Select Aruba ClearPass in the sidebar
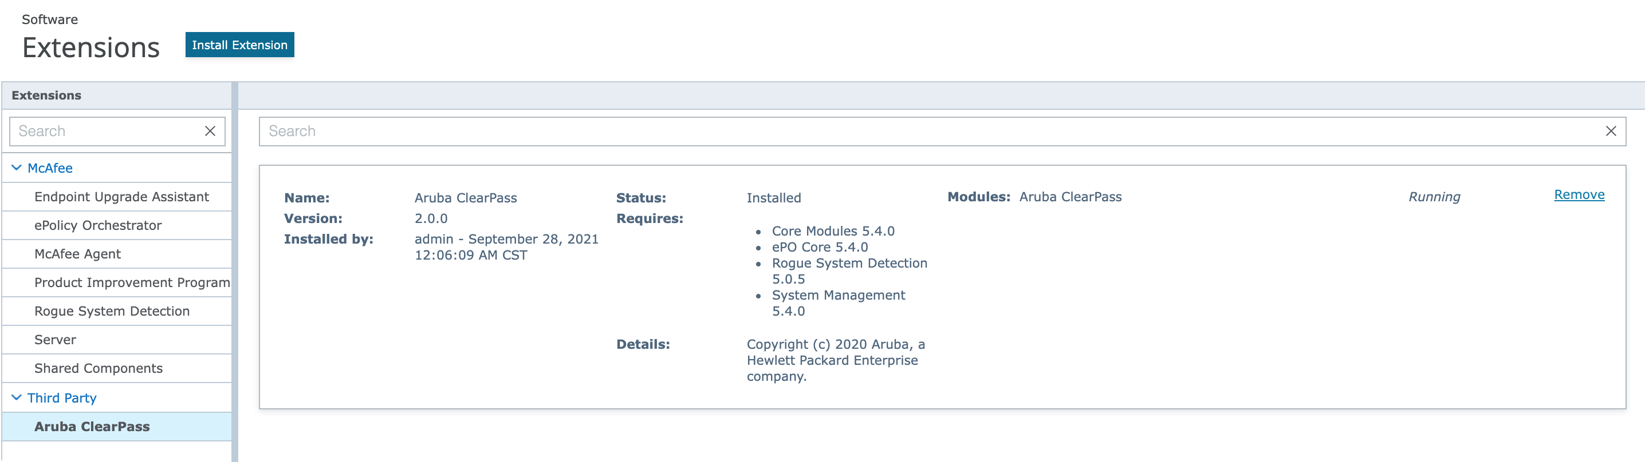 coord(117,427)
